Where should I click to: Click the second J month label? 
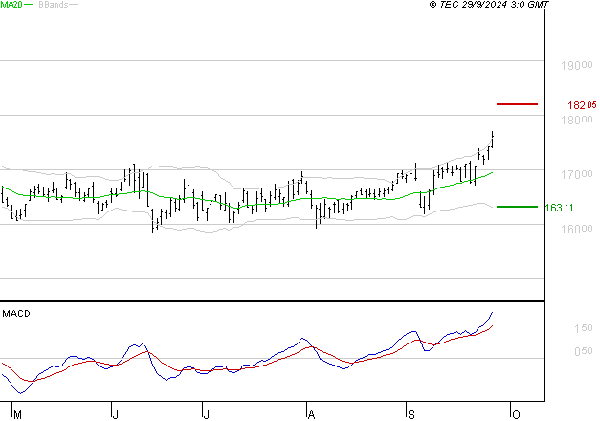[x=206, y=415]
